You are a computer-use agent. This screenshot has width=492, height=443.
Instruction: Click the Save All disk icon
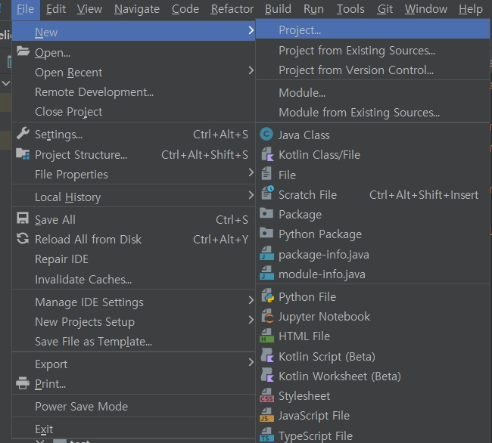coord(22,220)
